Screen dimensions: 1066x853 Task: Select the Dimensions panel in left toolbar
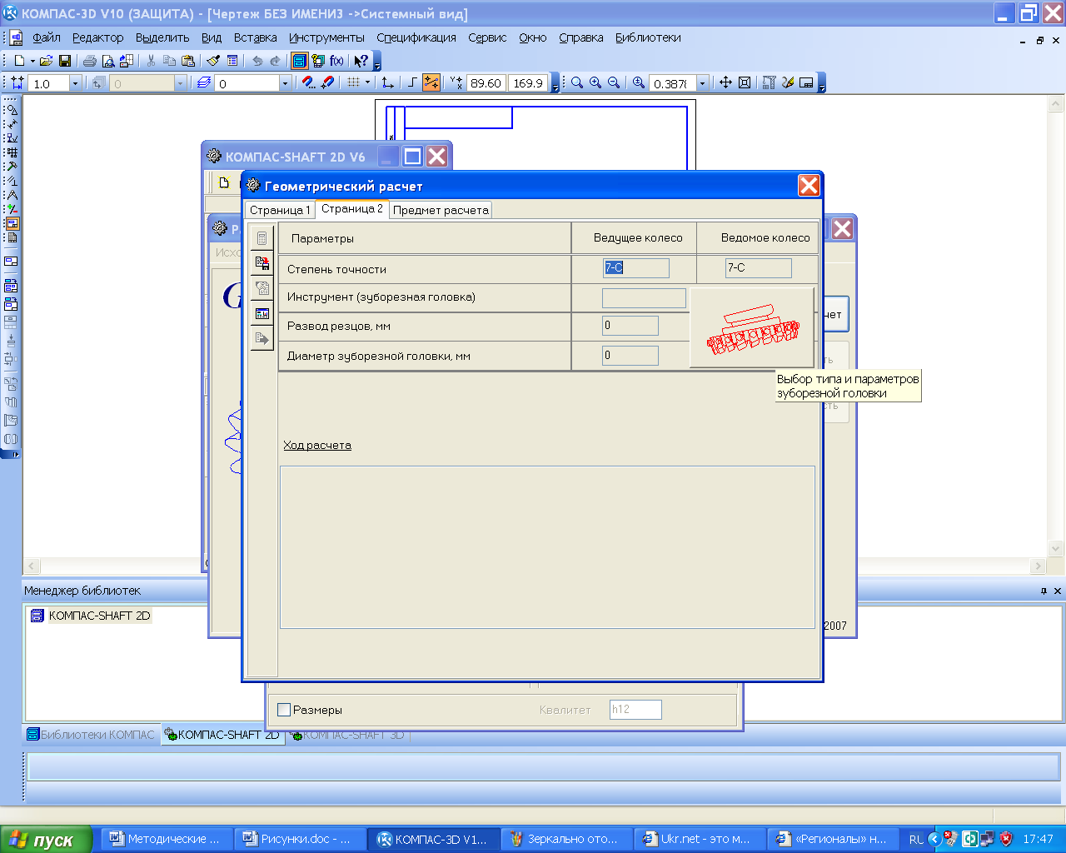point(12,124)
